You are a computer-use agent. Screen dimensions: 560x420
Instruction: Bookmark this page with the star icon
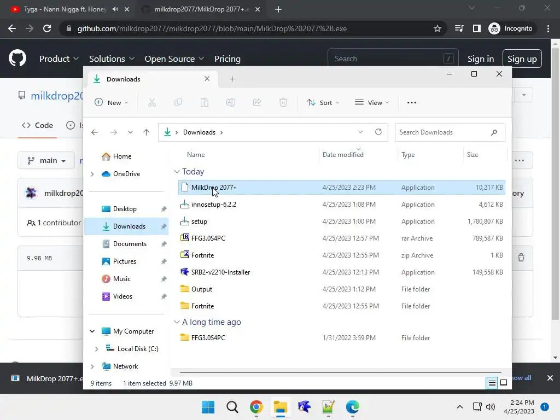pos(437,28)
